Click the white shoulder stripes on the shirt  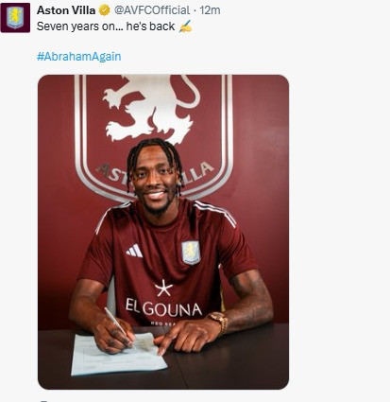pyautogui.click(x=214, y=213)
